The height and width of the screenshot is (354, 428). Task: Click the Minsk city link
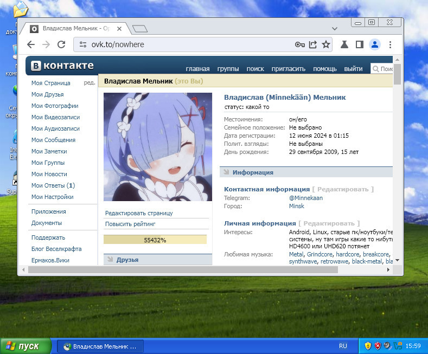(x=296, y=206)
